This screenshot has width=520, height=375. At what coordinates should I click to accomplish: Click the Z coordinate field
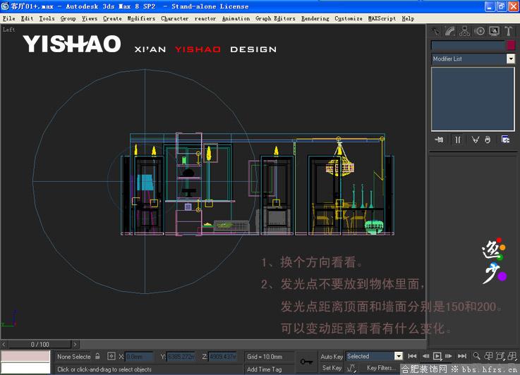coord(223,357)
